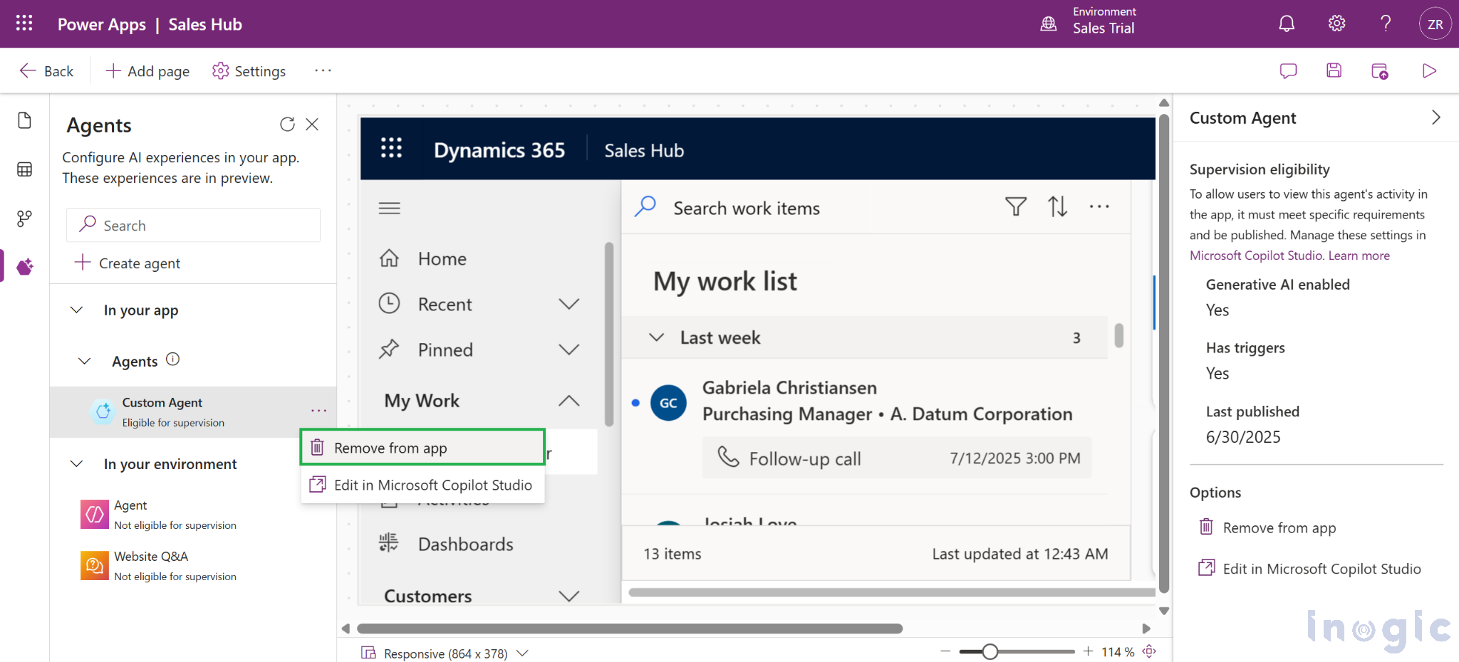This screenshot has width=1459, height=662.
Task: Expand the Recent menu chevron
Action: [x=568, y=304]
